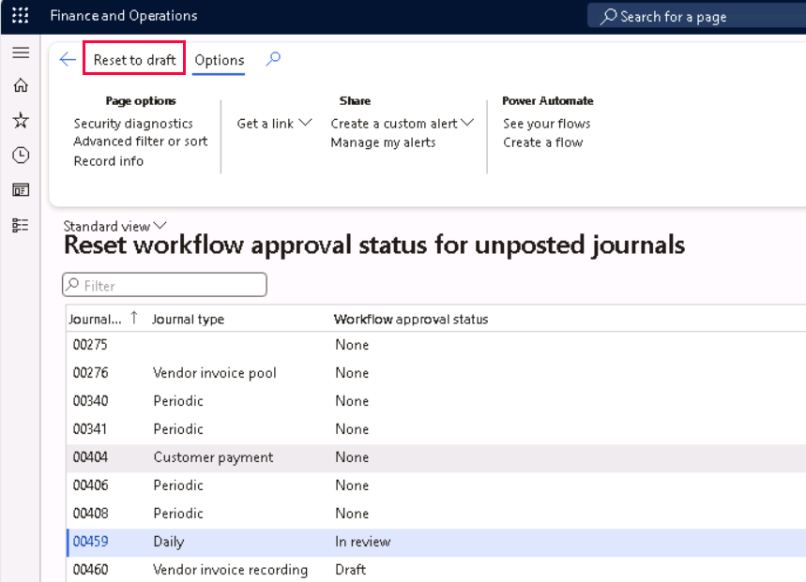Click the back arrow button

point(68,60)
